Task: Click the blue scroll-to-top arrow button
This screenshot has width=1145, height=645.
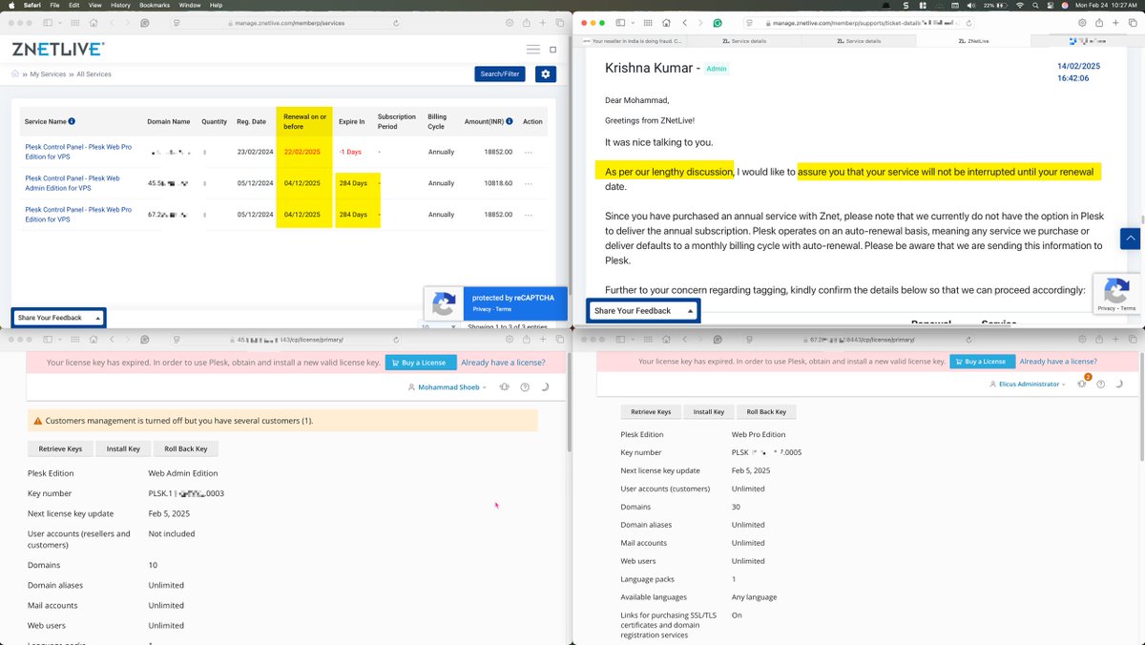Action: point(1131,239)
